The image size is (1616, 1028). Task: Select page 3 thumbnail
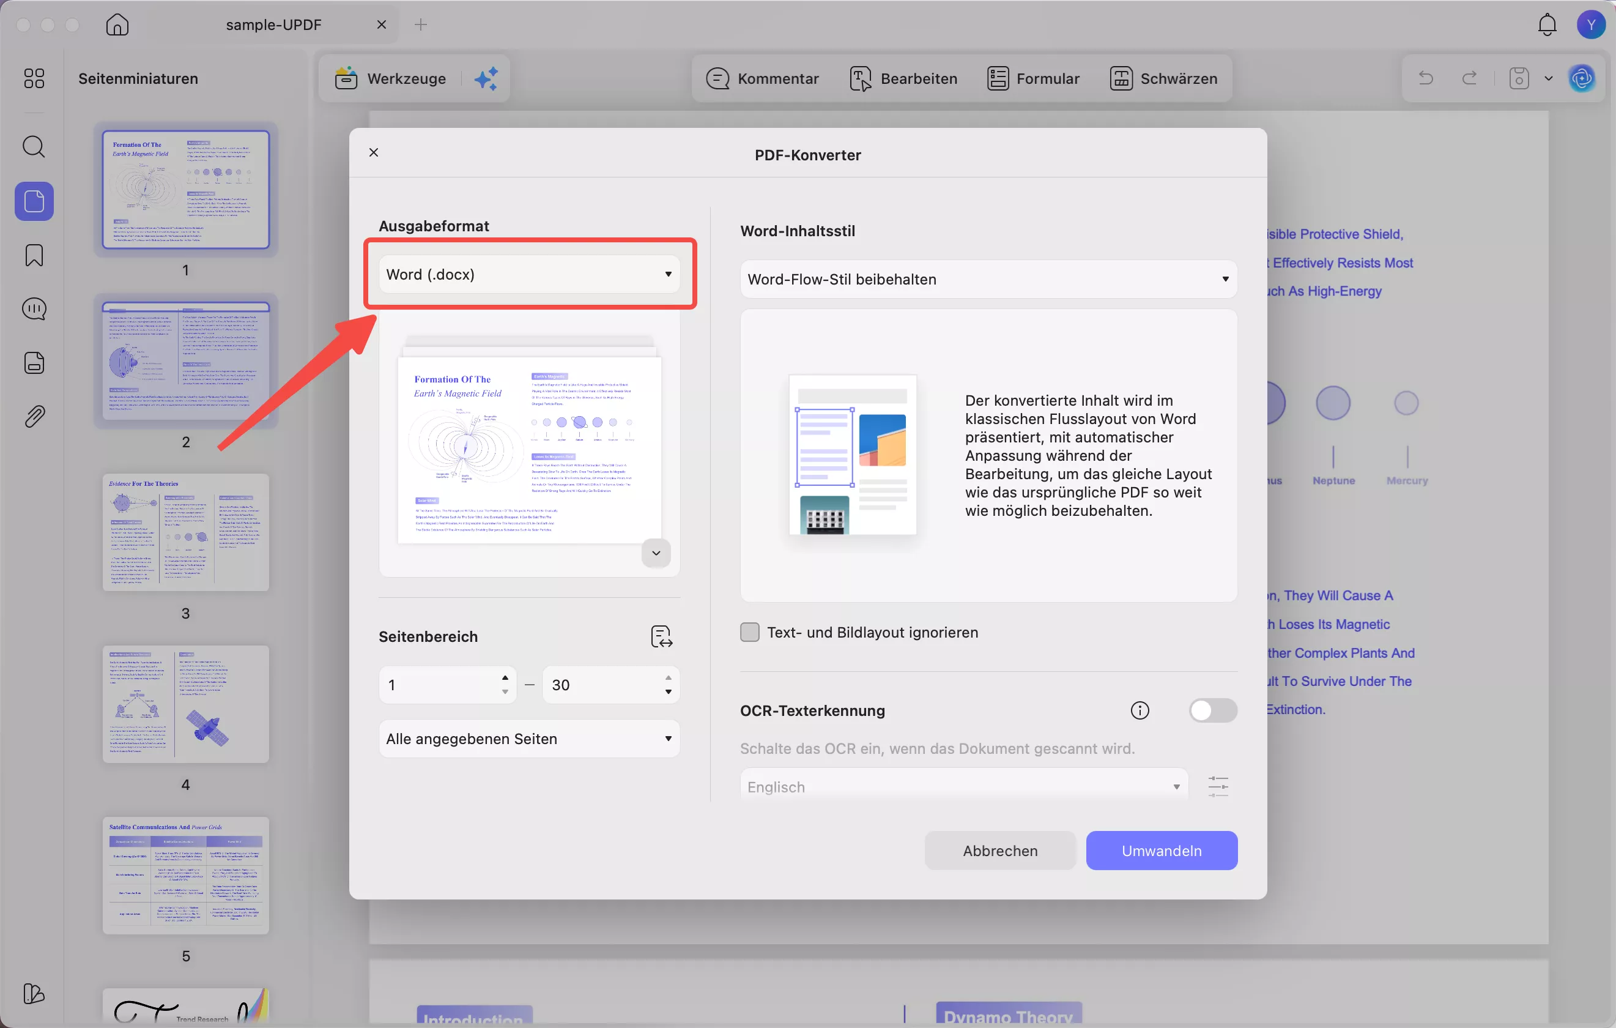click(186, 534)
